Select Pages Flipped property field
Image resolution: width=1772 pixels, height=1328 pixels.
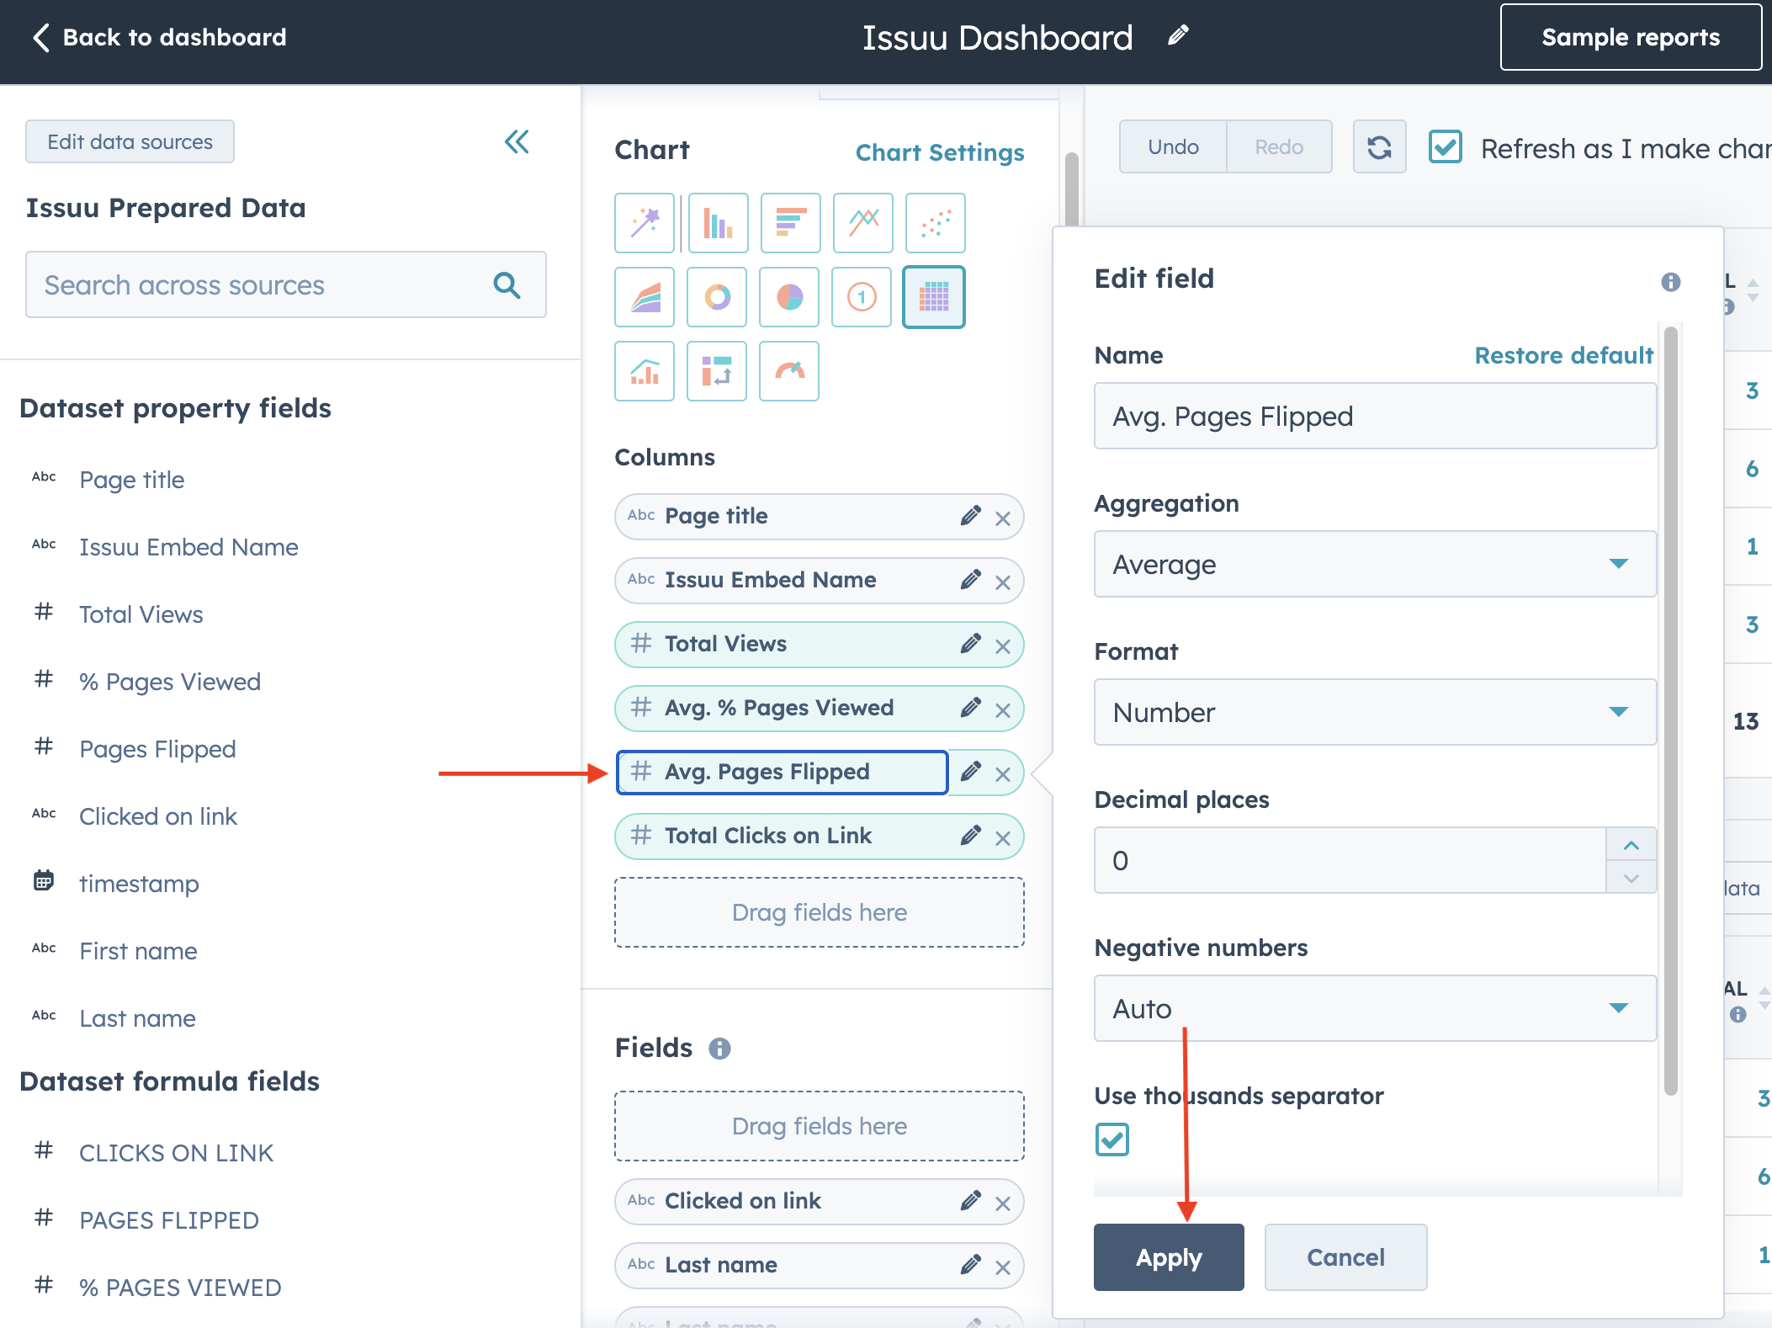(157, 749)
